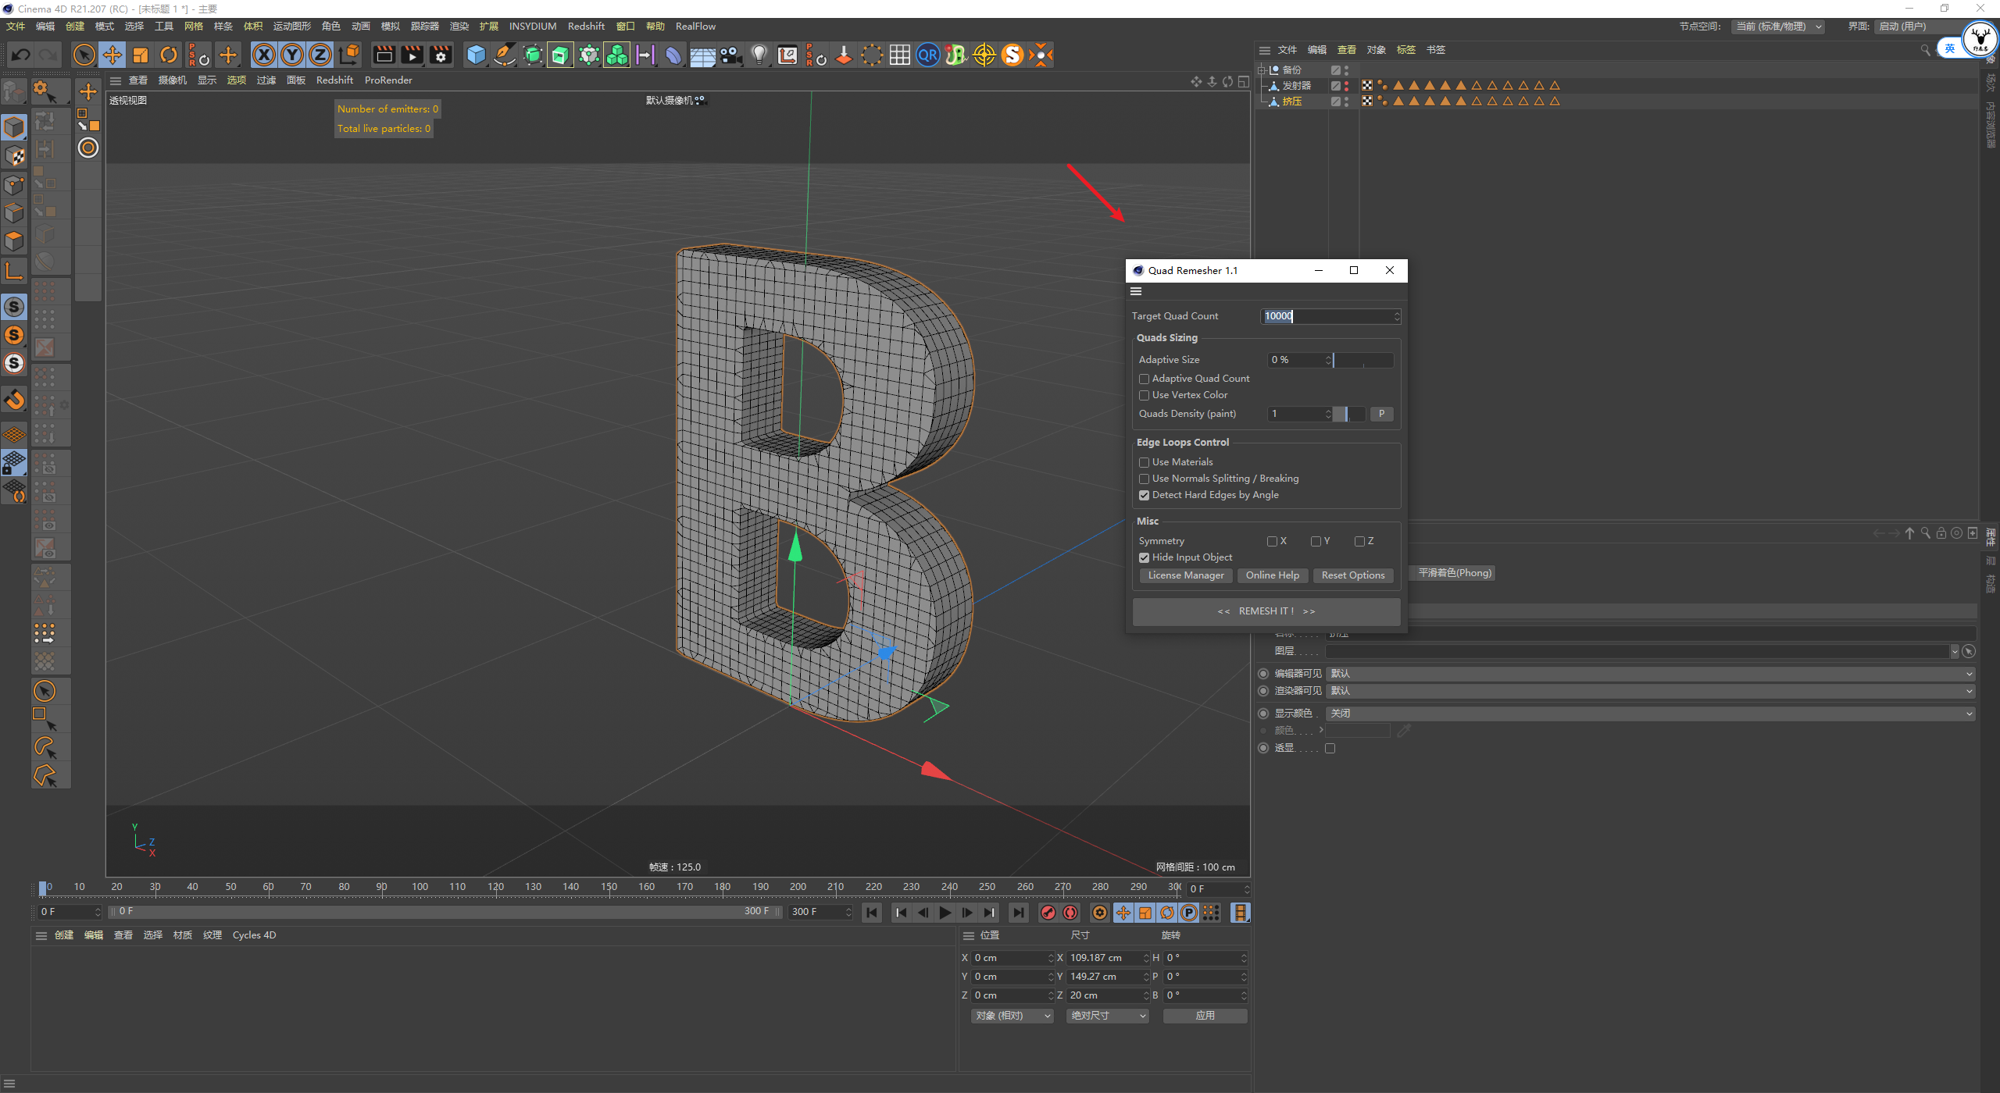This screenshot has width=2000, height=1093.
Task: Open the 对象 (相对) coordinate dropdown
Action: point(1012,1015)
